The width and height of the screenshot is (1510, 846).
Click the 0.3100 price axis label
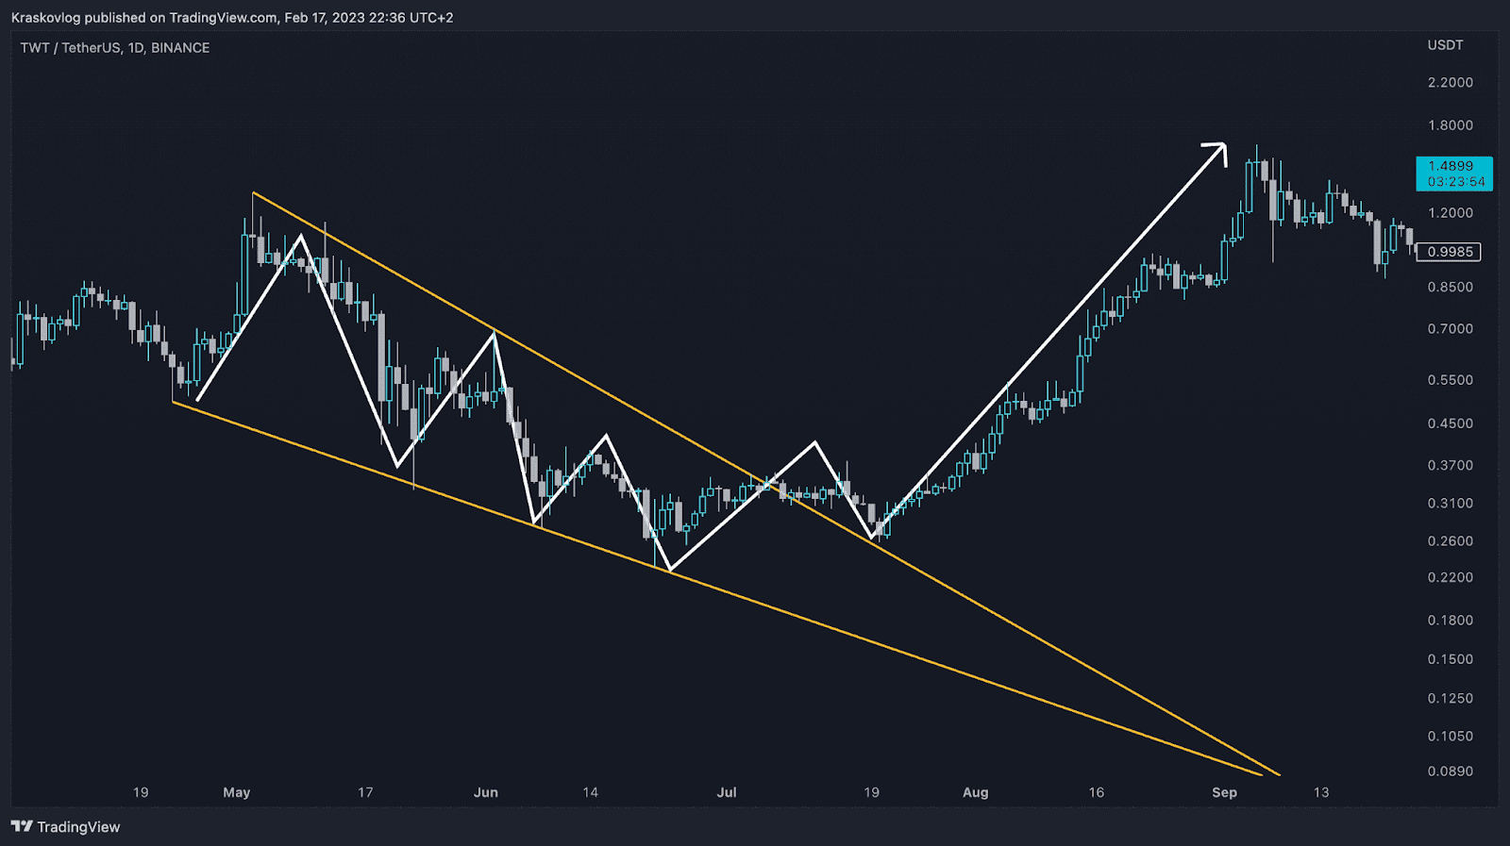(1451, 504)
